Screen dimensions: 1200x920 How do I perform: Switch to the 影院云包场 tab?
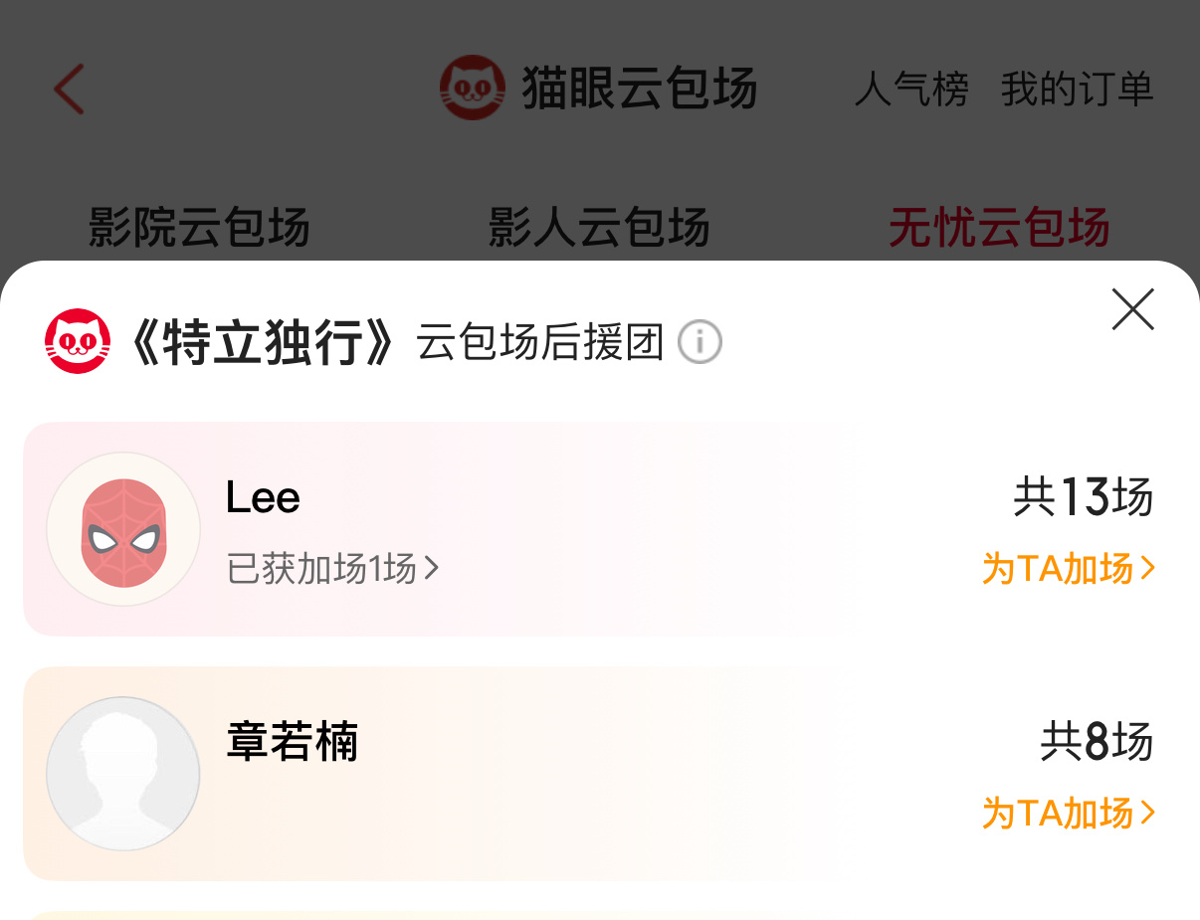point(199,227)
